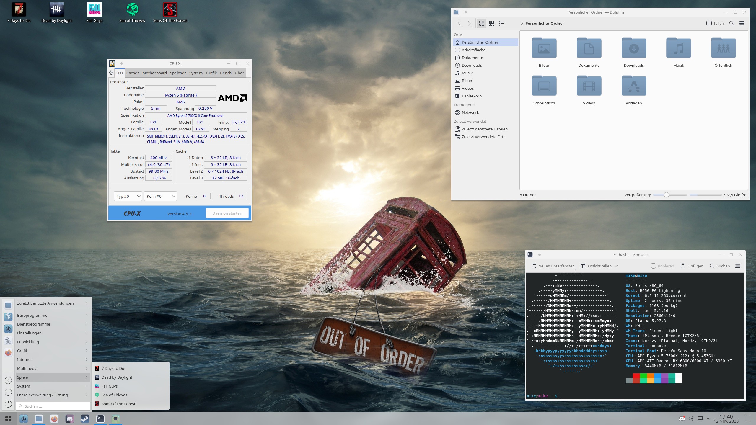
Task: Open the Kern #0 dropdown in CPU-X
Action: point(160,196)
